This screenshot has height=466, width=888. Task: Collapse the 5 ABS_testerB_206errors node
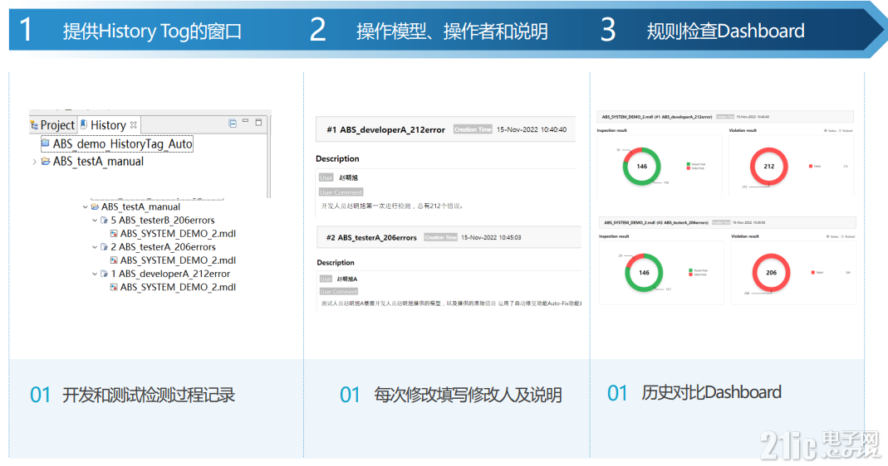click(x=95, y=221)
